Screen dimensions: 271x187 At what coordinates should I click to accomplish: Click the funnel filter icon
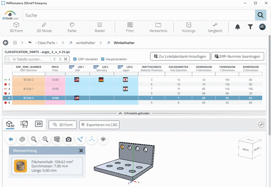[250, 27]
